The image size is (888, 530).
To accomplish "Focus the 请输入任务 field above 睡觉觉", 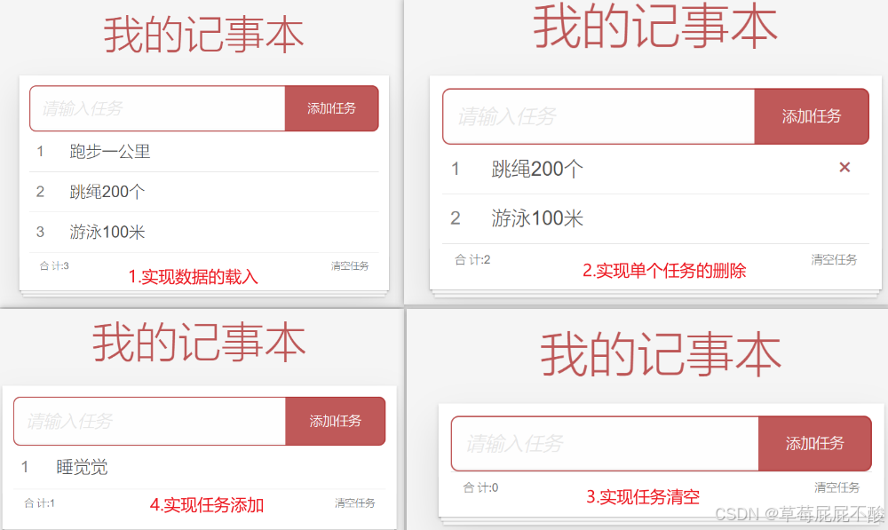I will click(149, 422).
